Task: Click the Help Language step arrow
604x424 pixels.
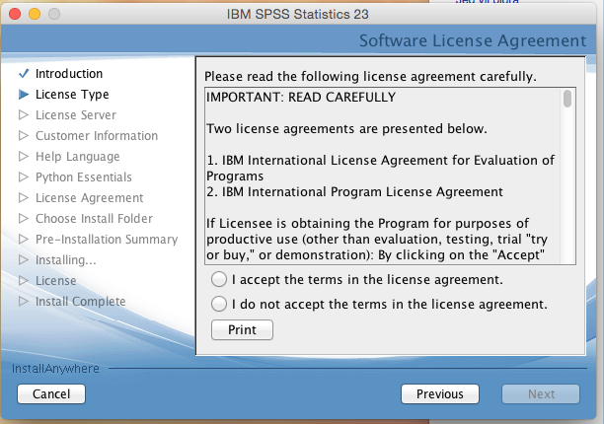Action: point(24,157)
